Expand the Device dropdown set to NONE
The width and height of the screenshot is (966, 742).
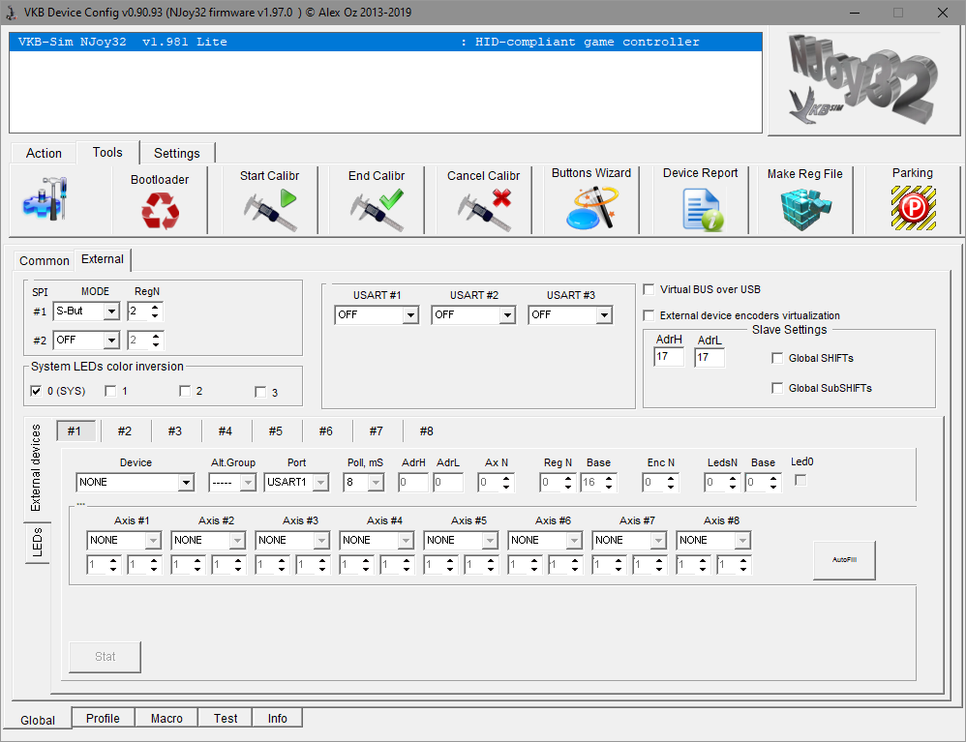coord(186,482)
